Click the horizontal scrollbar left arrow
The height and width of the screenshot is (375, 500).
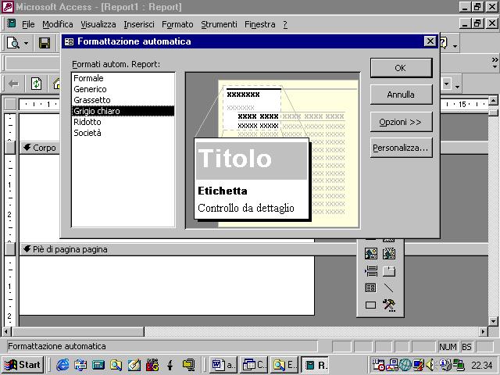tap(5, 331)
